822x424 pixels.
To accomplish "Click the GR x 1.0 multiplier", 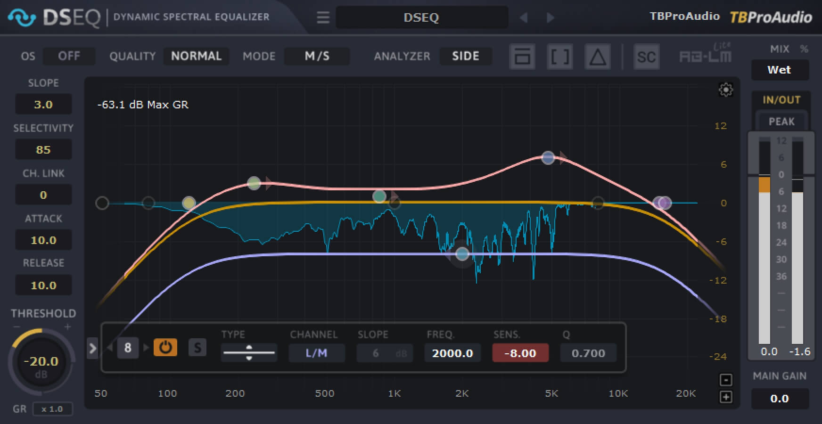I will 53,409.
